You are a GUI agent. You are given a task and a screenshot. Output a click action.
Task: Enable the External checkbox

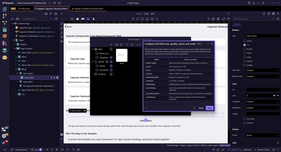tap(244, 123)
